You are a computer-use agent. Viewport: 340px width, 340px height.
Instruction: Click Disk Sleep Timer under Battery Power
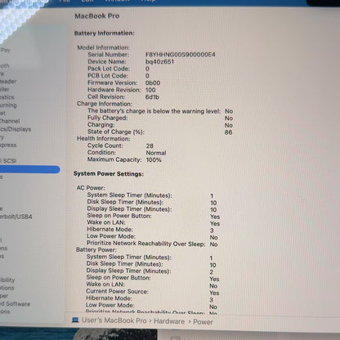tap(125, 264)
